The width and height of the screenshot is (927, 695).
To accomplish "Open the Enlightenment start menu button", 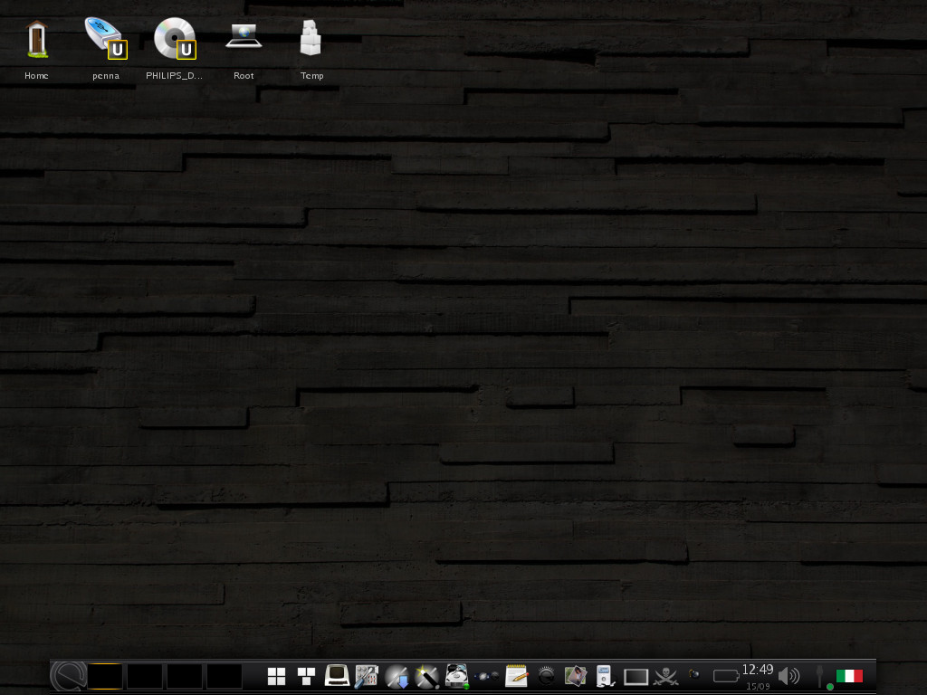I will [x=68, y=676].
